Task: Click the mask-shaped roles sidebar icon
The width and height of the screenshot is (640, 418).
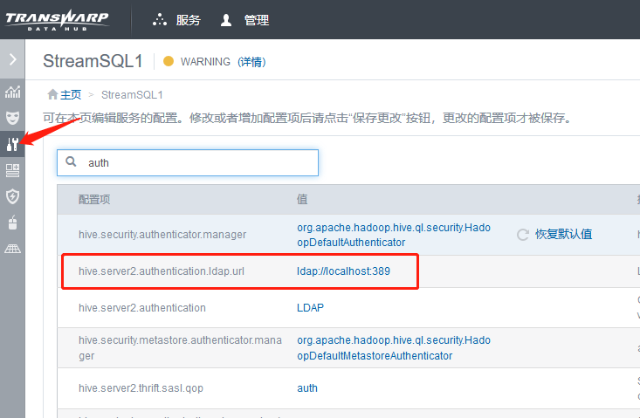Action: point(12,117)
